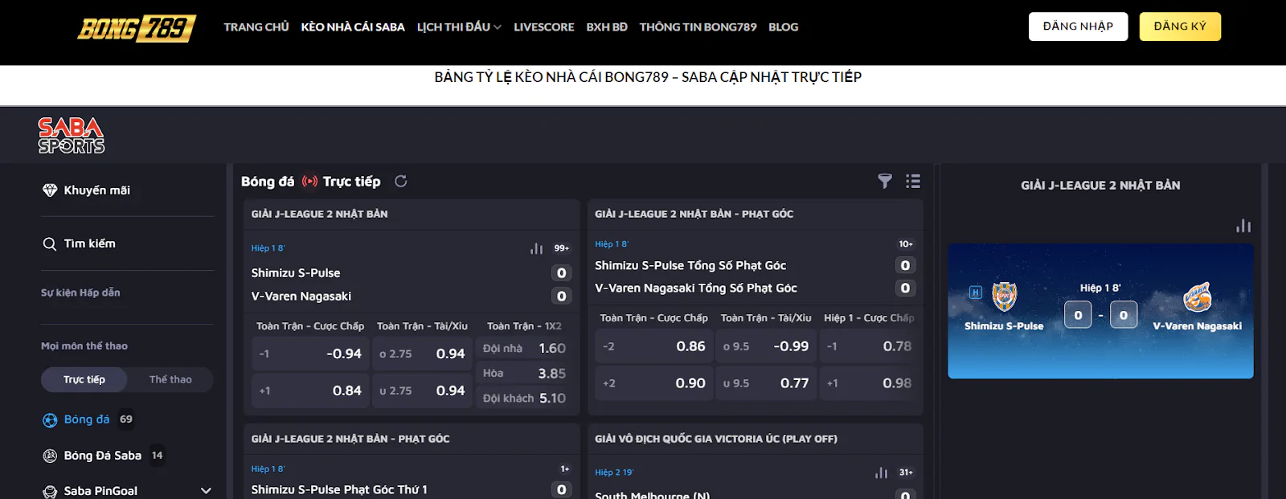This screenshot has height=499, width=1286.
Task: Switch to Thể thao toggle option
Action: point(170,379)
